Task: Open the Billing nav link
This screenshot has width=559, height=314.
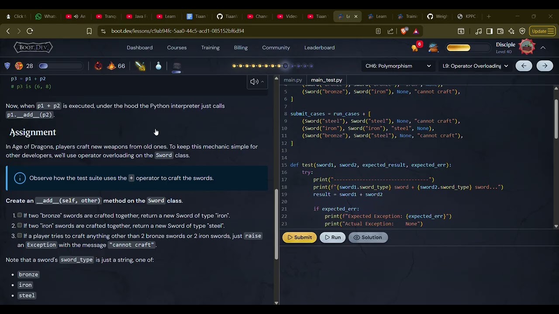Action: 241,48
